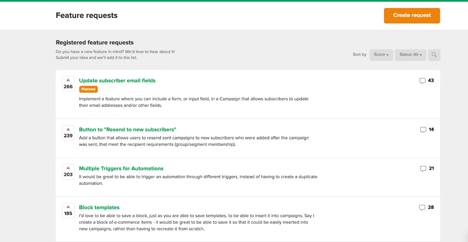Screen dimensions: 468x242
Task: Open the search magnifier icon
Action: pyautogui.click(x=434, y=55)
